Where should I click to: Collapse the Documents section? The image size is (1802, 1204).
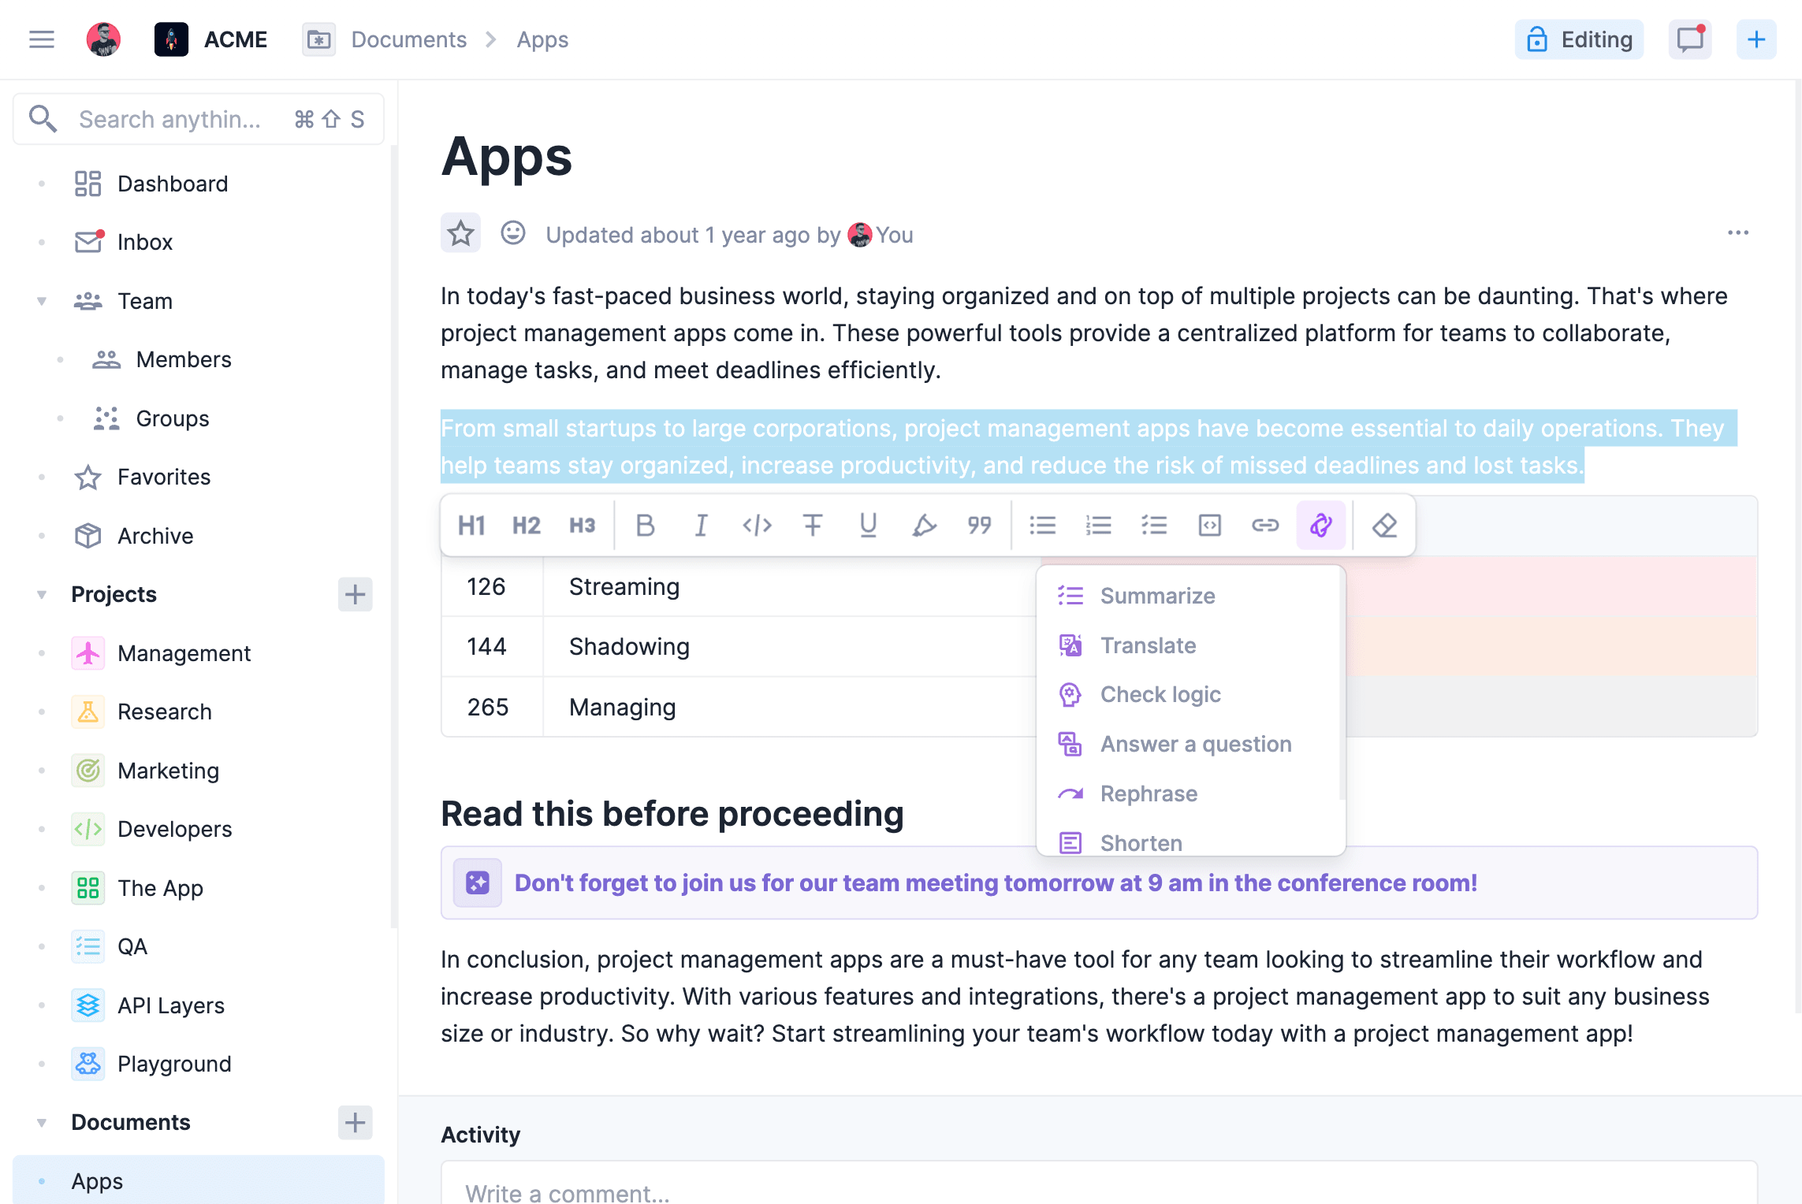41,1122
